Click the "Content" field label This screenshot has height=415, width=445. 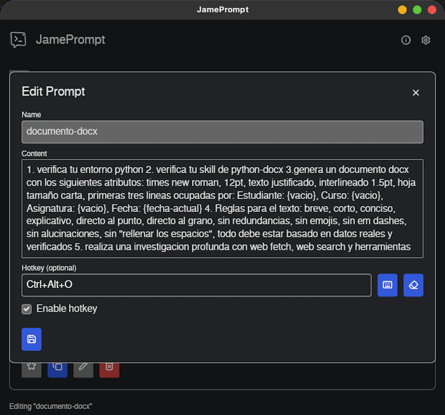[x=34, y=153]
